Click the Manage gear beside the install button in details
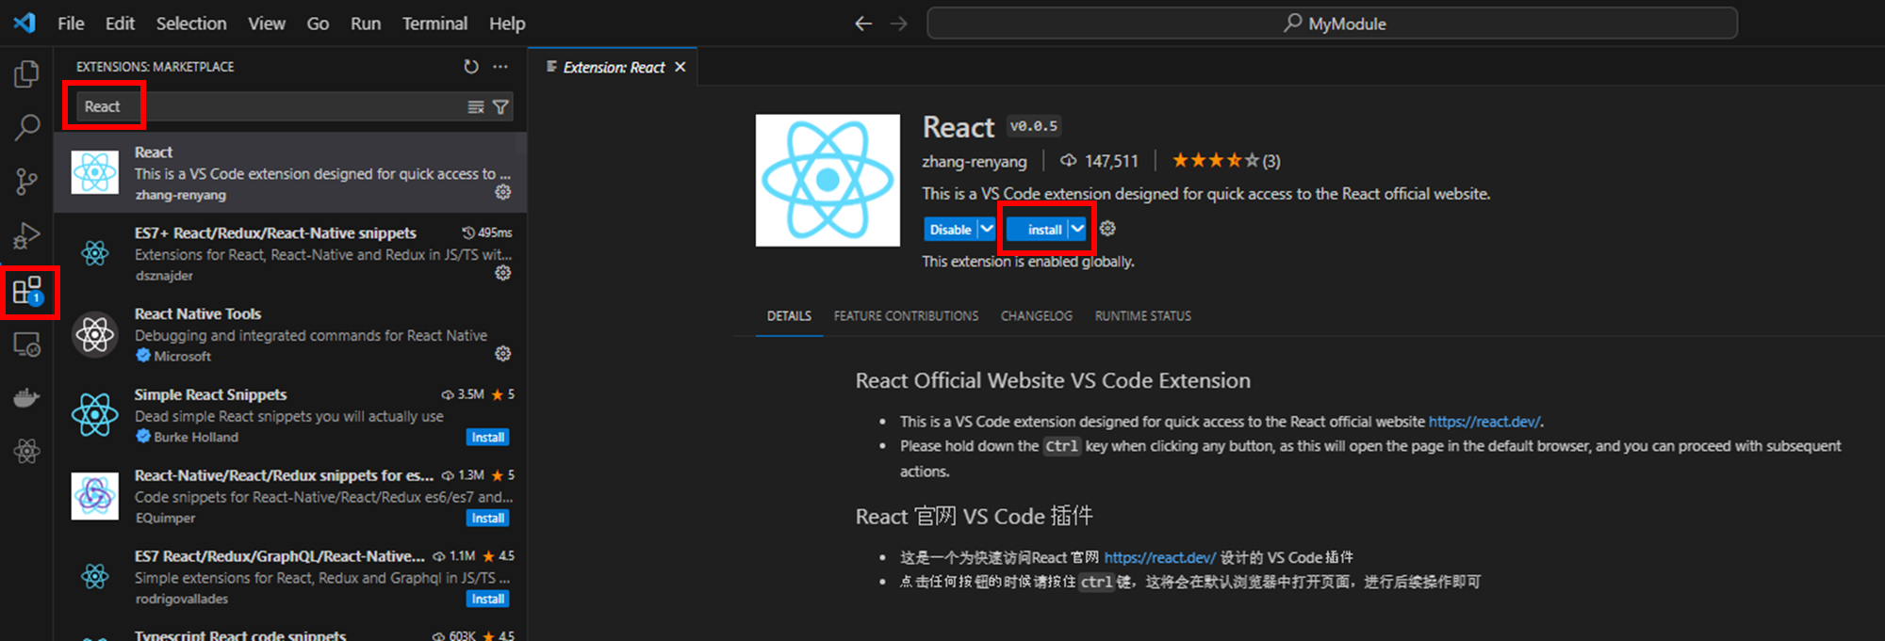 1107,229
